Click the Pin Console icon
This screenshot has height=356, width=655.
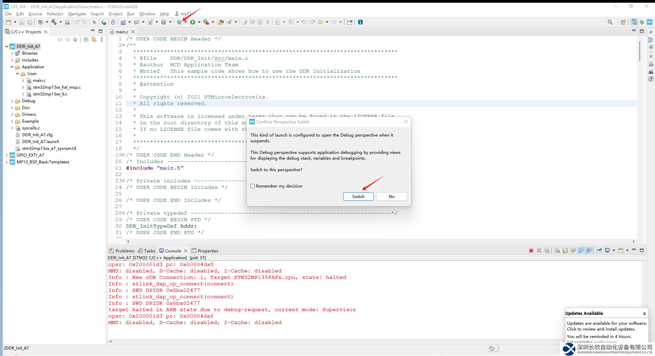(x=599, y=251)
